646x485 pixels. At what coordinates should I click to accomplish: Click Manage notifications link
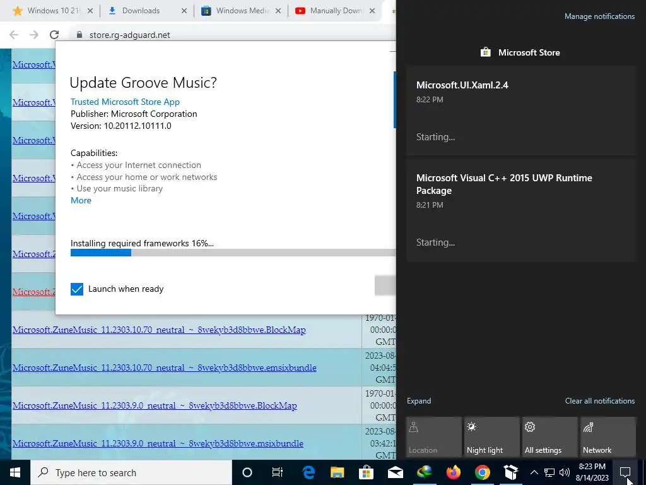pos(599,16)
